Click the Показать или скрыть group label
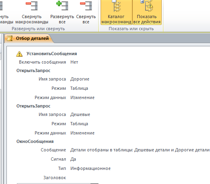Image resolution: width=210 pixels, height=184 pixels. [x=131, y=29]
